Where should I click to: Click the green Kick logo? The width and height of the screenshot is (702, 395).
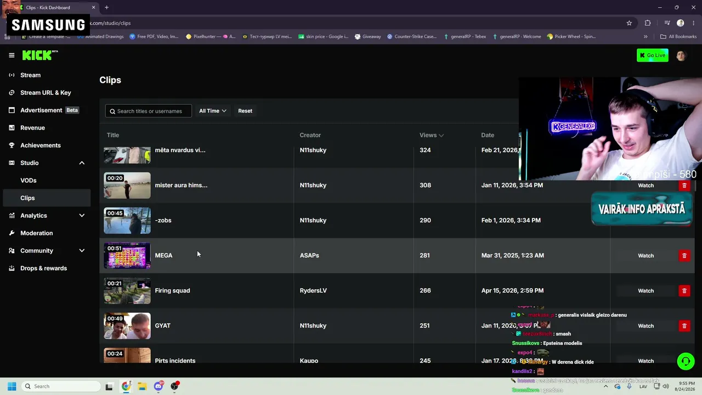(40, 55)
